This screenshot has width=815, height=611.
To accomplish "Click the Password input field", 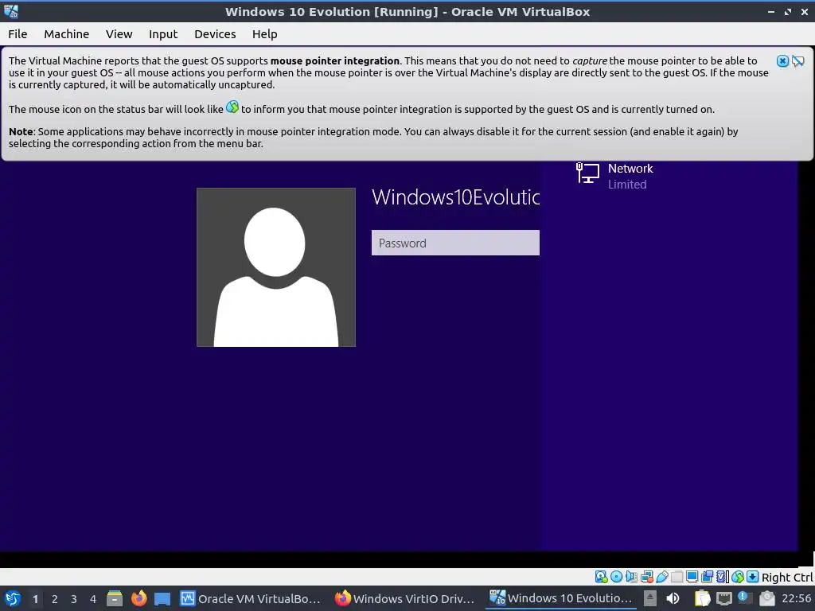I will point(455,243).
